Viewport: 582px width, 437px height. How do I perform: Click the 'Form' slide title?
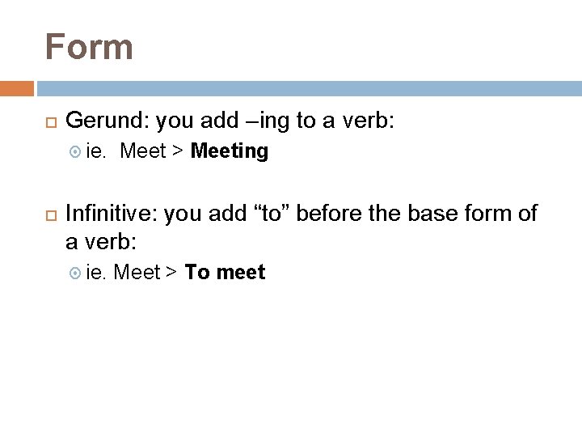coord(89,47)
